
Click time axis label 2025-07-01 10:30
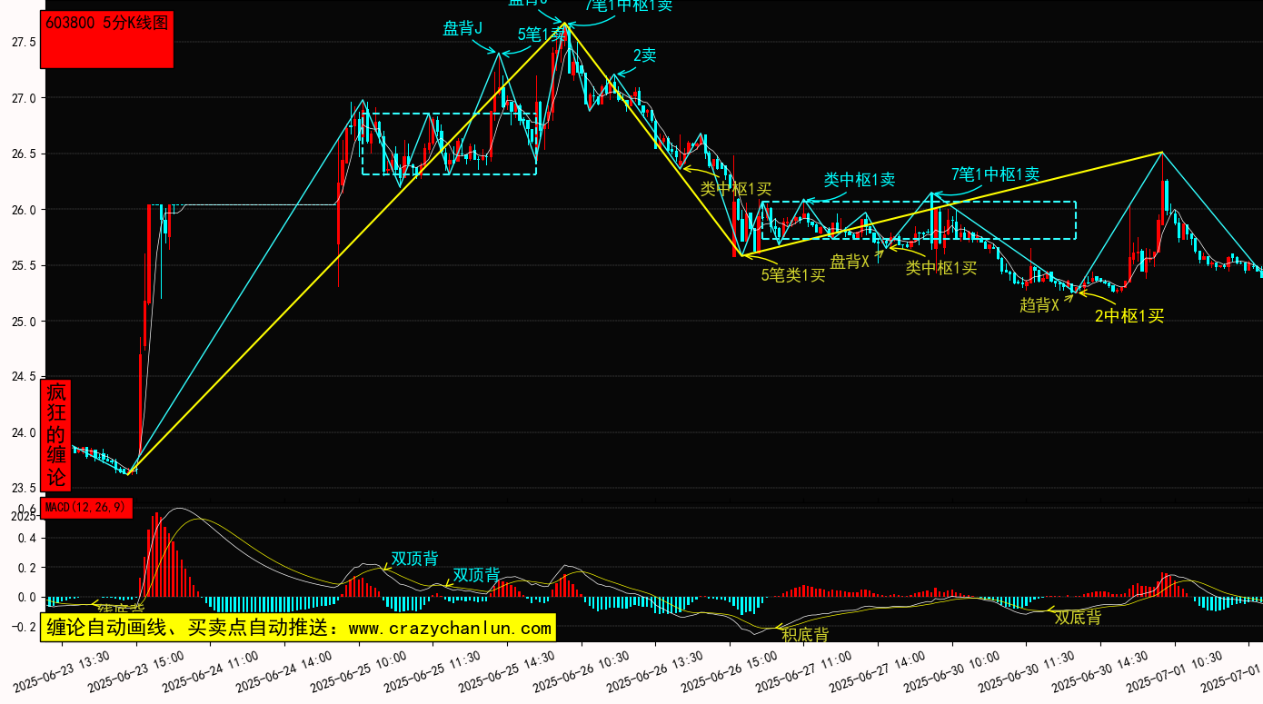[1177, 670]
